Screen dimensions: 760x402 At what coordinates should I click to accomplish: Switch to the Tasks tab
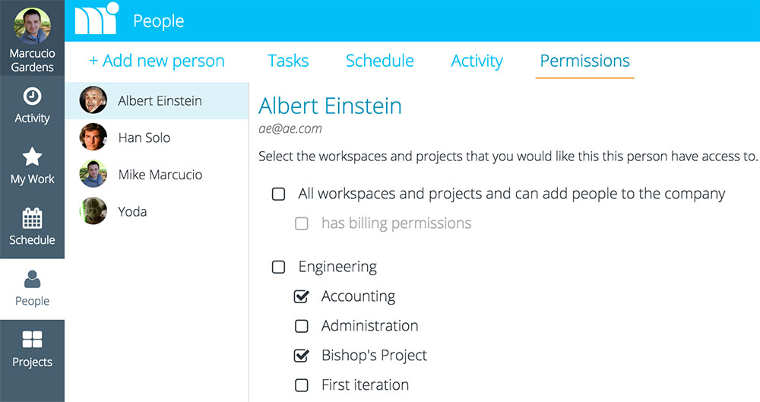click(288, 61)
